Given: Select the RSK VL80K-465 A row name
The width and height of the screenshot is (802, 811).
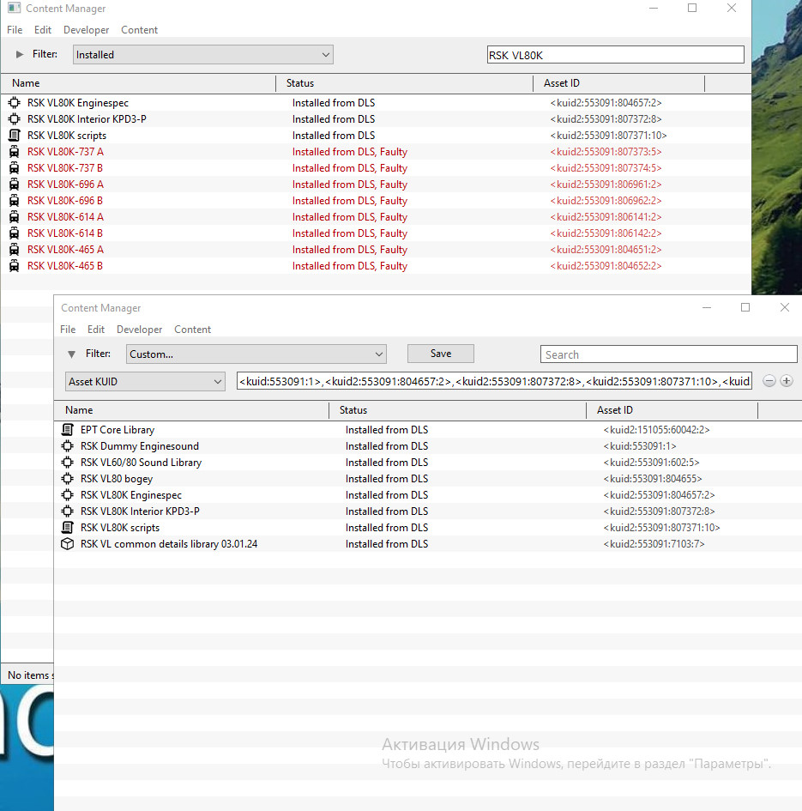Looking at the screenshot, I should point(65,249).
